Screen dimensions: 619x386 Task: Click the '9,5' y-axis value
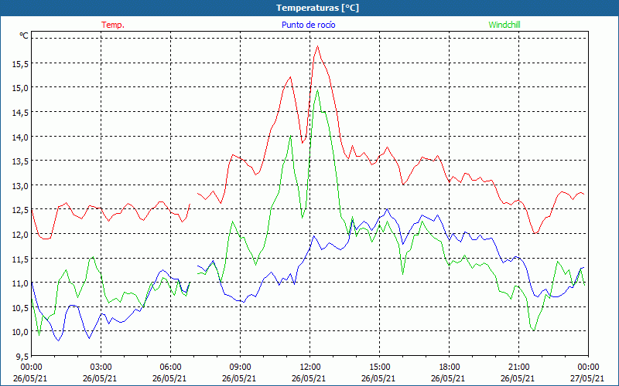[22, 357]
